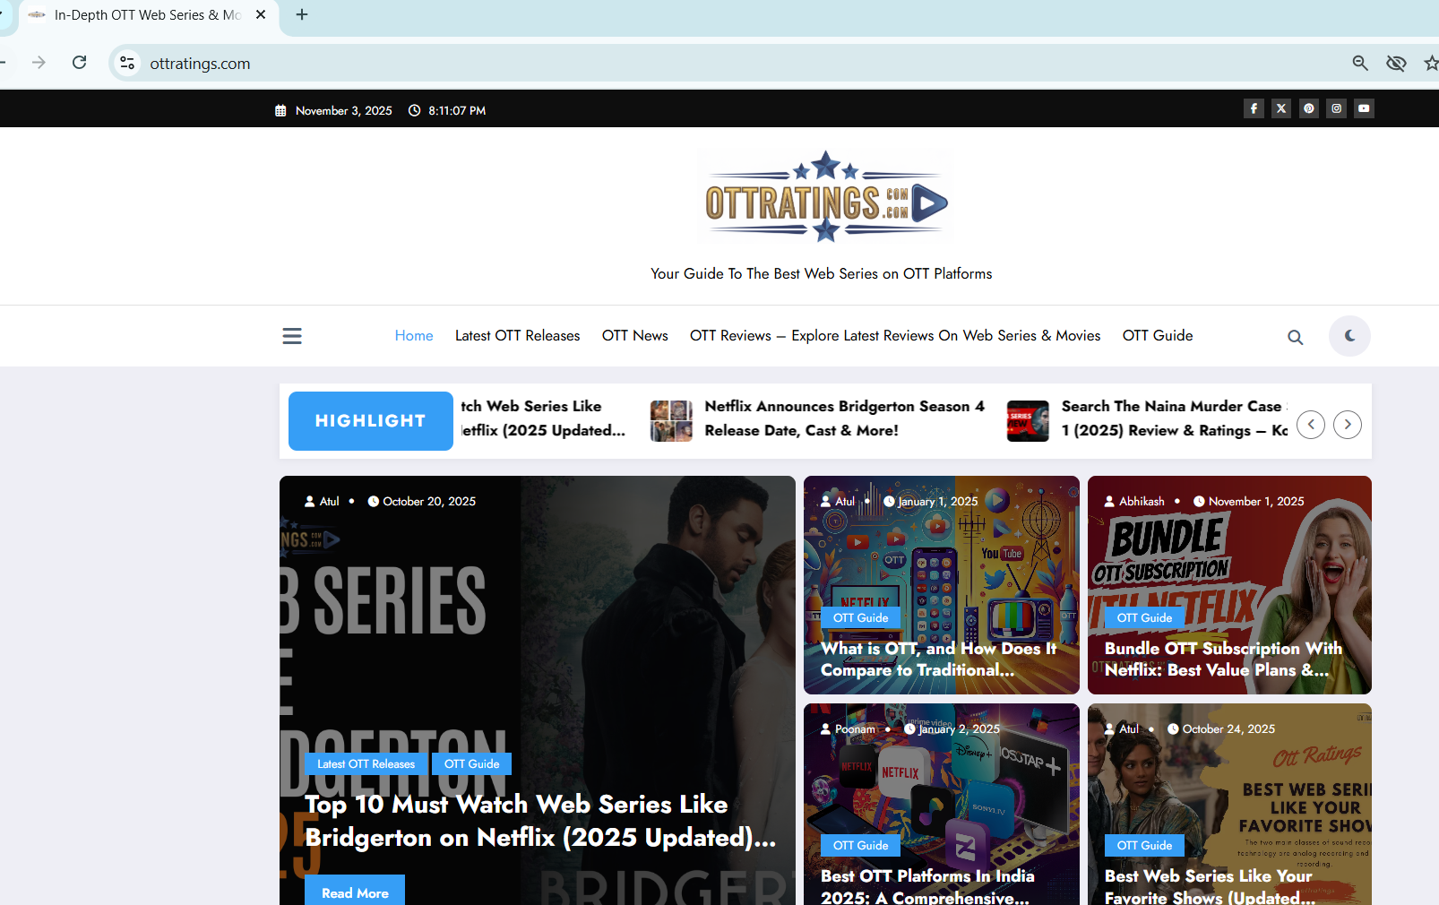The height and width of the screenshot is (905, 1439).
Task: Open the browser zoom magnifier icon
Action: click(1360, 63)
